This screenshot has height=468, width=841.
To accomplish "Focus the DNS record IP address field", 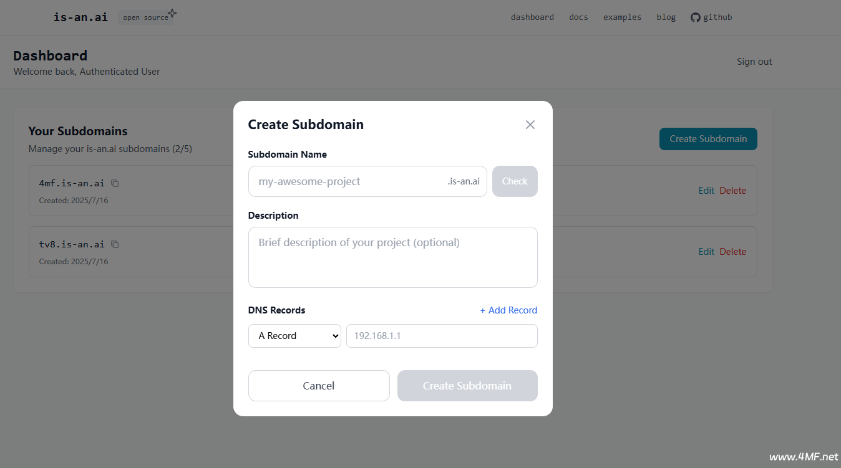I will (442, 336).
